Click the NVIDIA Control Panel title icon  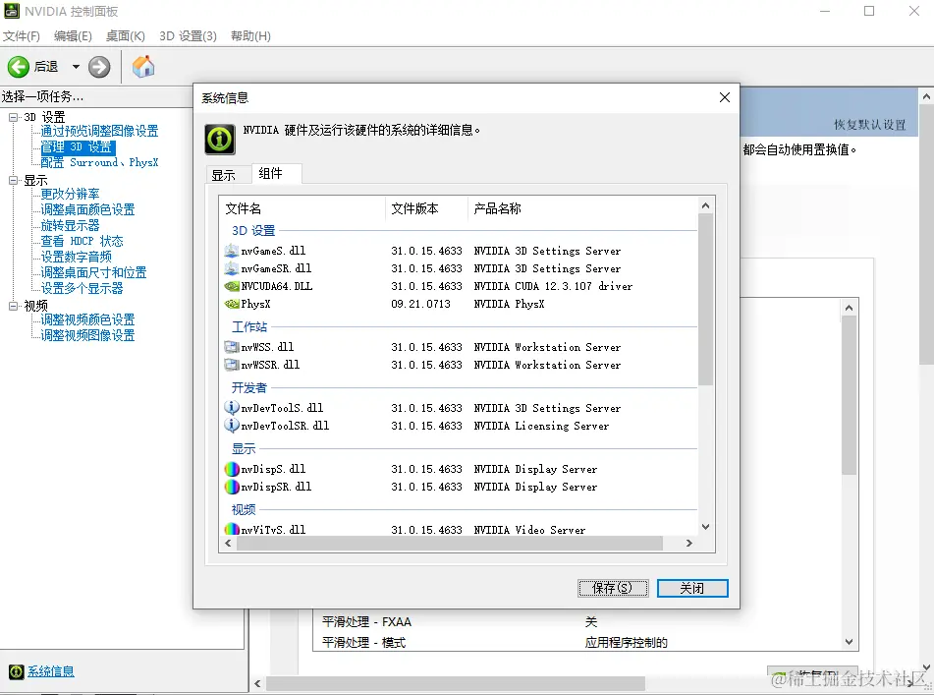pyautogui.click(x=12, y=11)
